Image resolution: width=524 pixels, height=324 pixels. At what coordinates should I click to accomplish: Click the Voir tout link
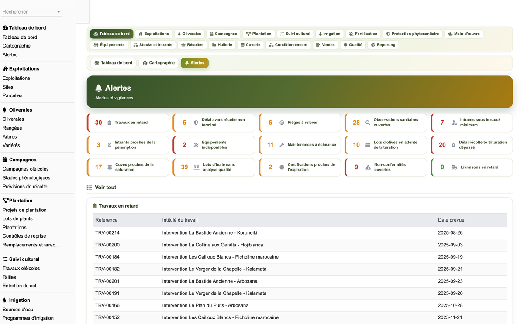(105, 188)
